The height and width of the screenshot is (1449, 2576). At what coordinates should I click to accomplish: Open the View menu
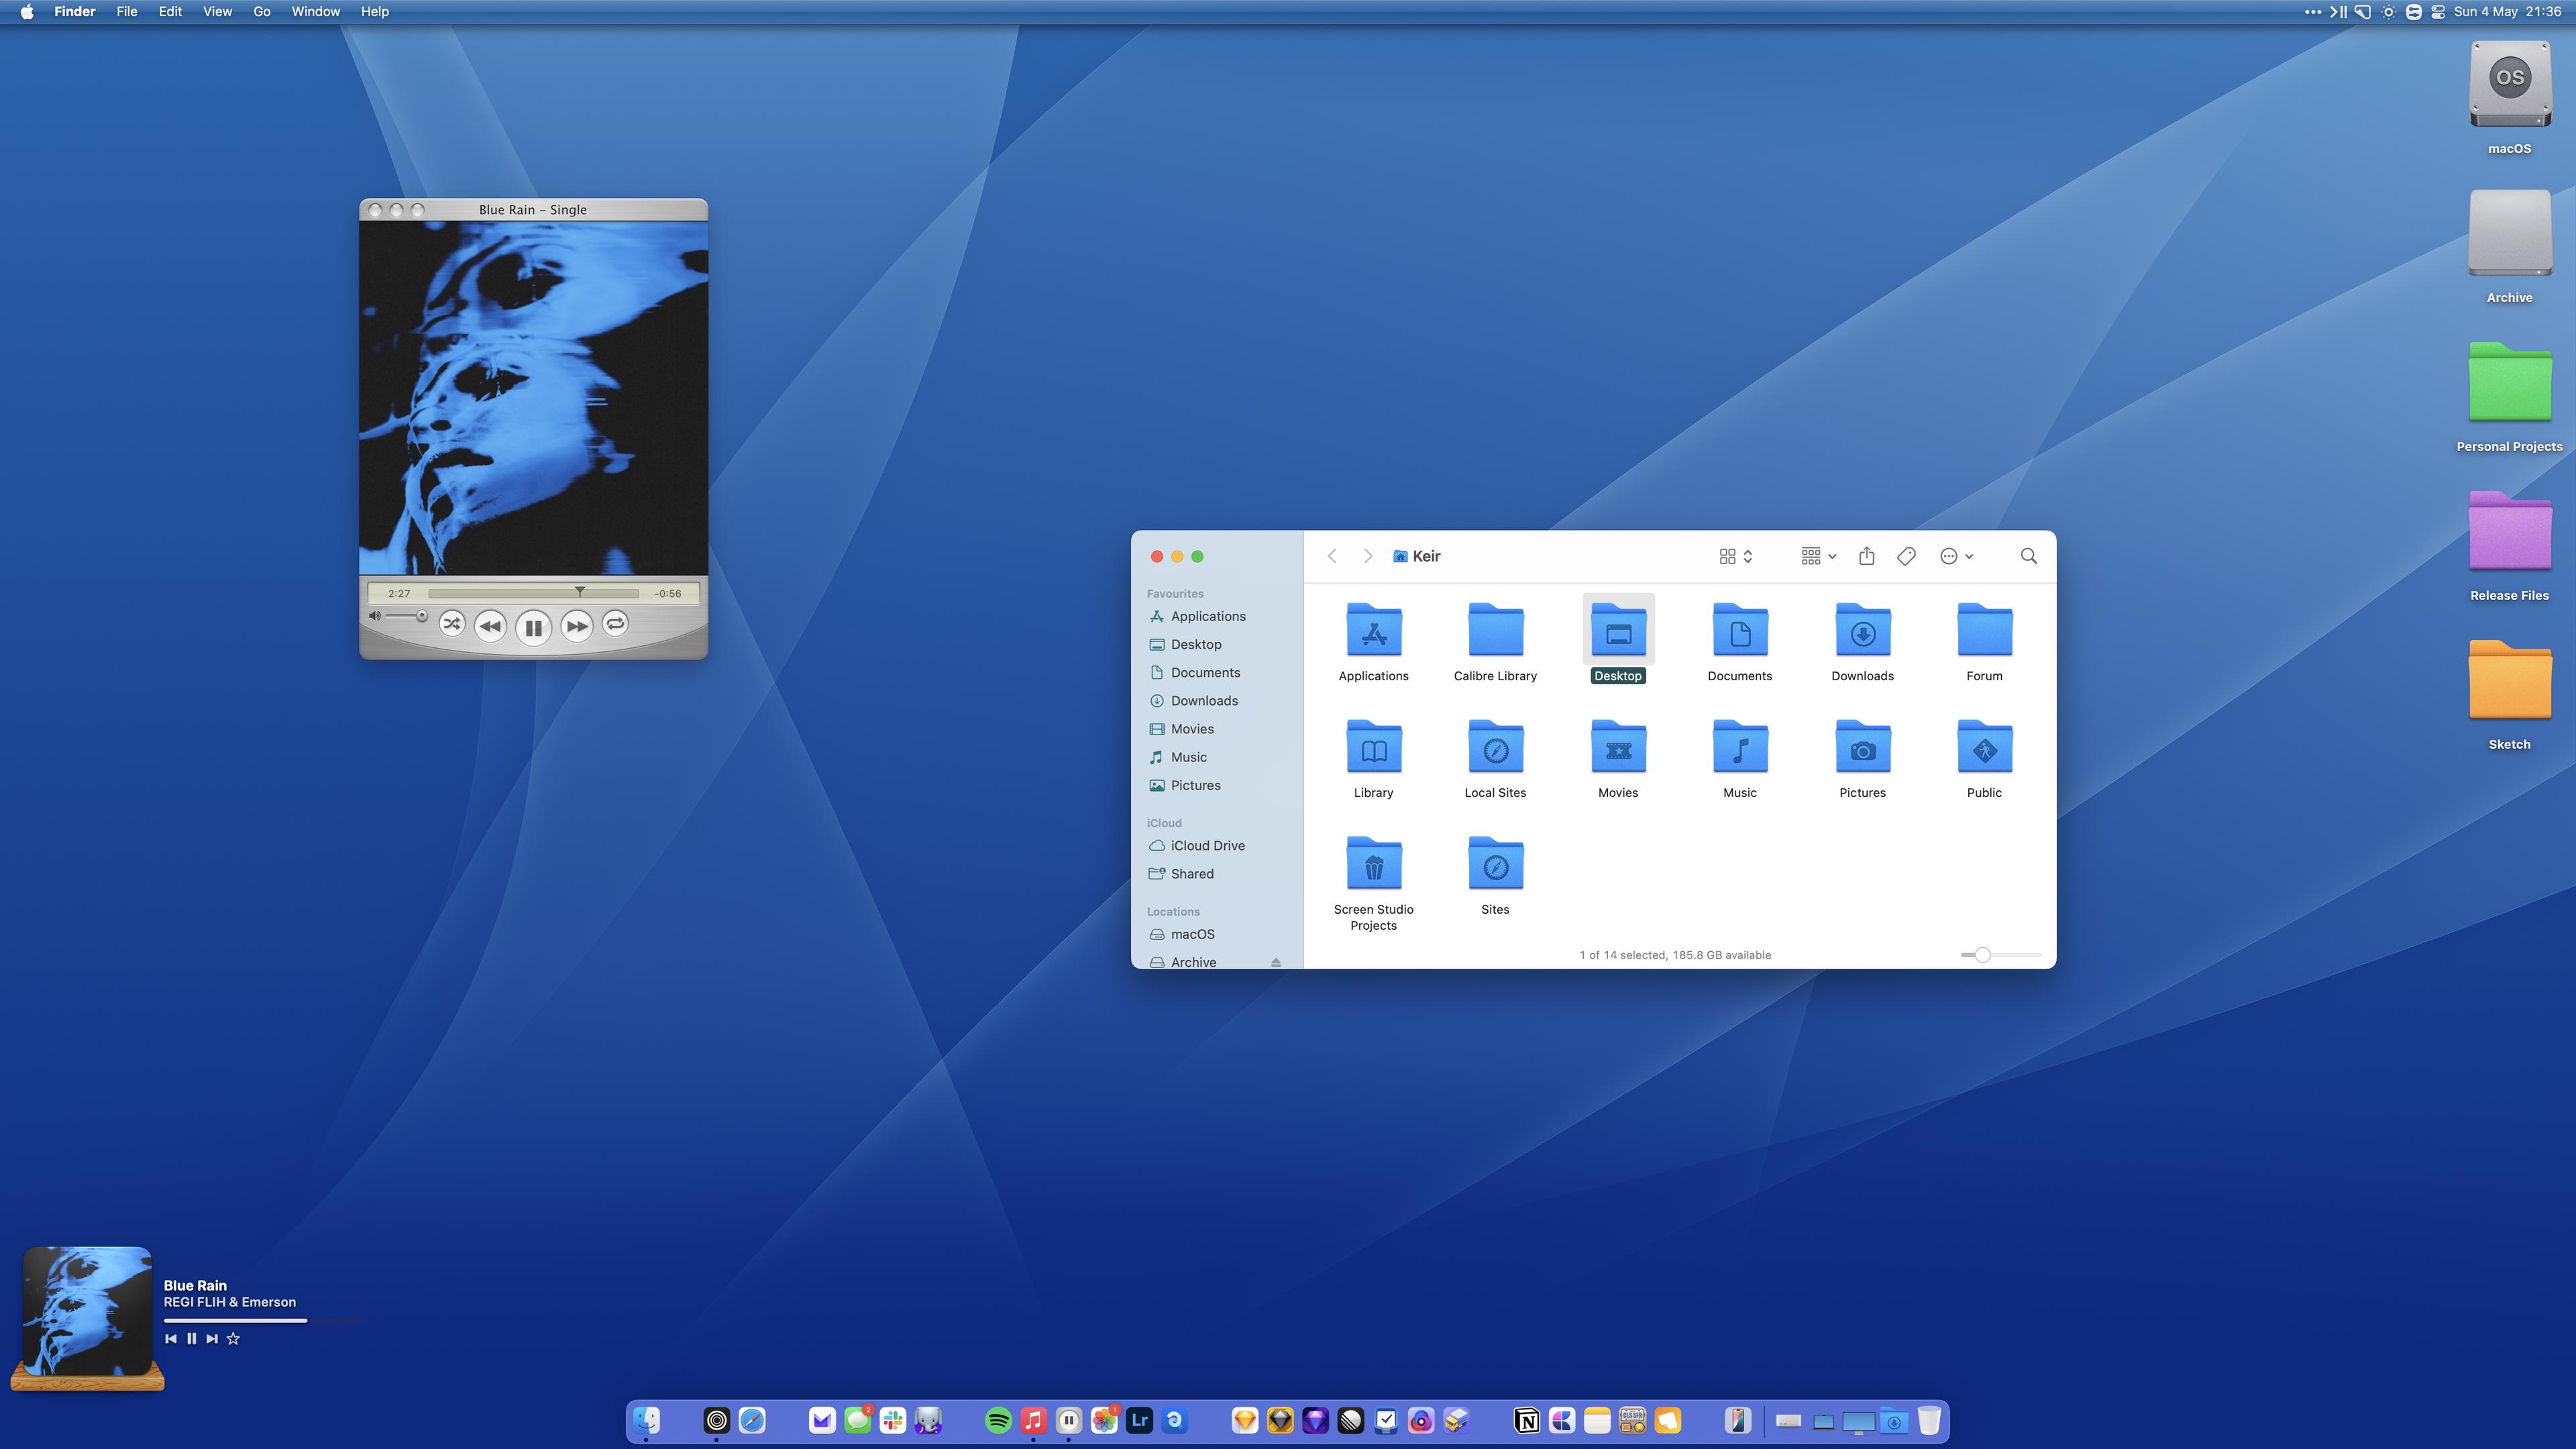point(217,12)
